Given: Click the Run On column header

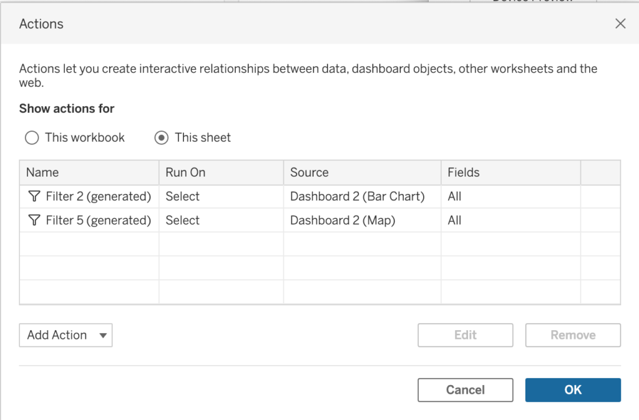Looking at the screenshot, I should pos(185,173).
